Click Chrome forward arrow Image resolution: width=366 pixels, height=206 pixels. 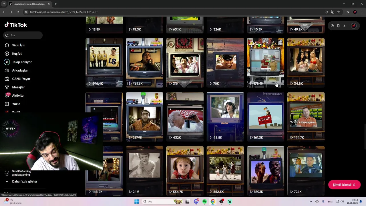[11, 12]
